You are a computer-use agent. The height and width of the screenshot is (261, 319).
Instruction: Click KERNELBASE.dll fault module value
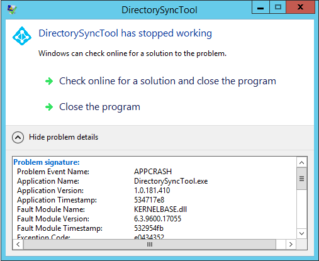pyautogui.click(x=160, y=209)
